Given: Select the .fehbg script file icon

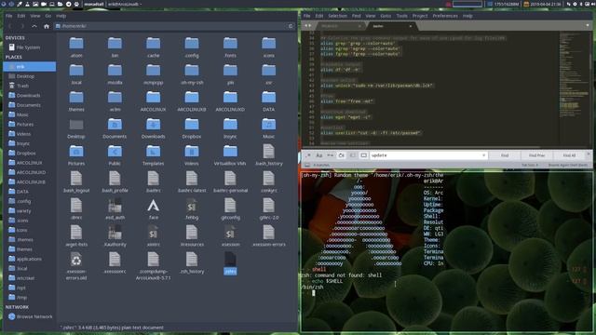Looking at the screenshot, I should pos(192,206).
